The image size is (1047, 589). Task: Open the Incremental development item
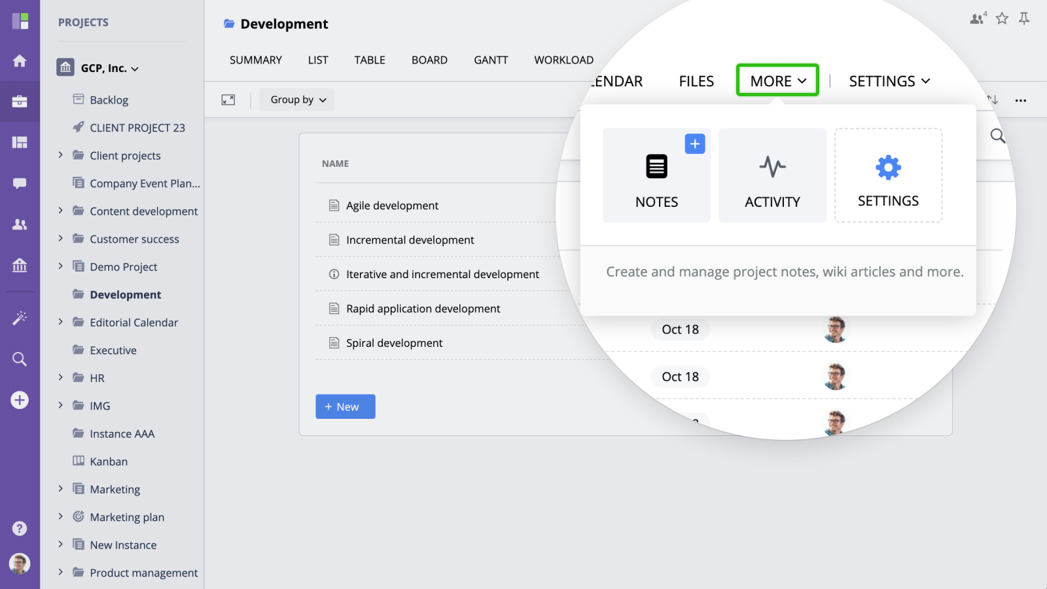410,240
